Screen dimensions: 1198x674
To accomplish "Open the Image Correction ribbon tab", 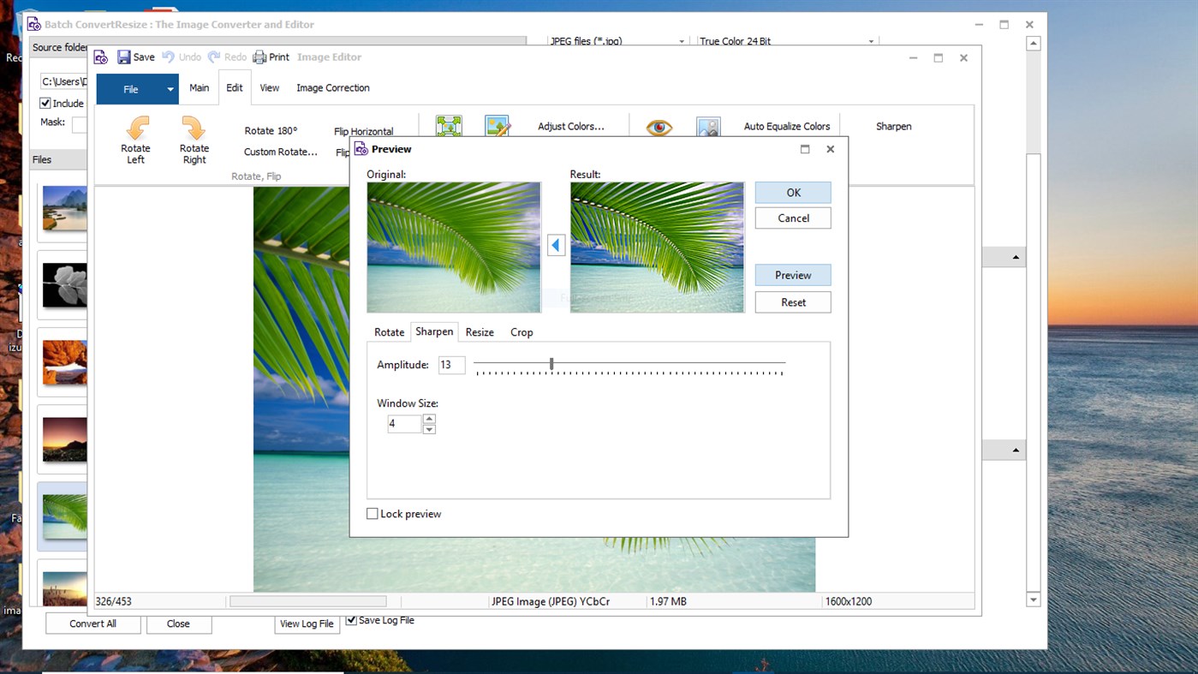I will point(332,87).
